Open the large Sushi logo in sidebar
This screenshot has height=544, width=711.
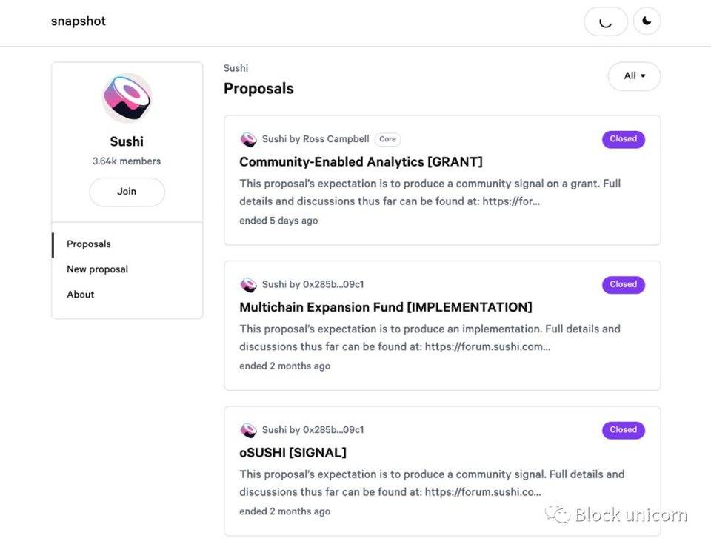pyautogui.click(x=127, y=98)
